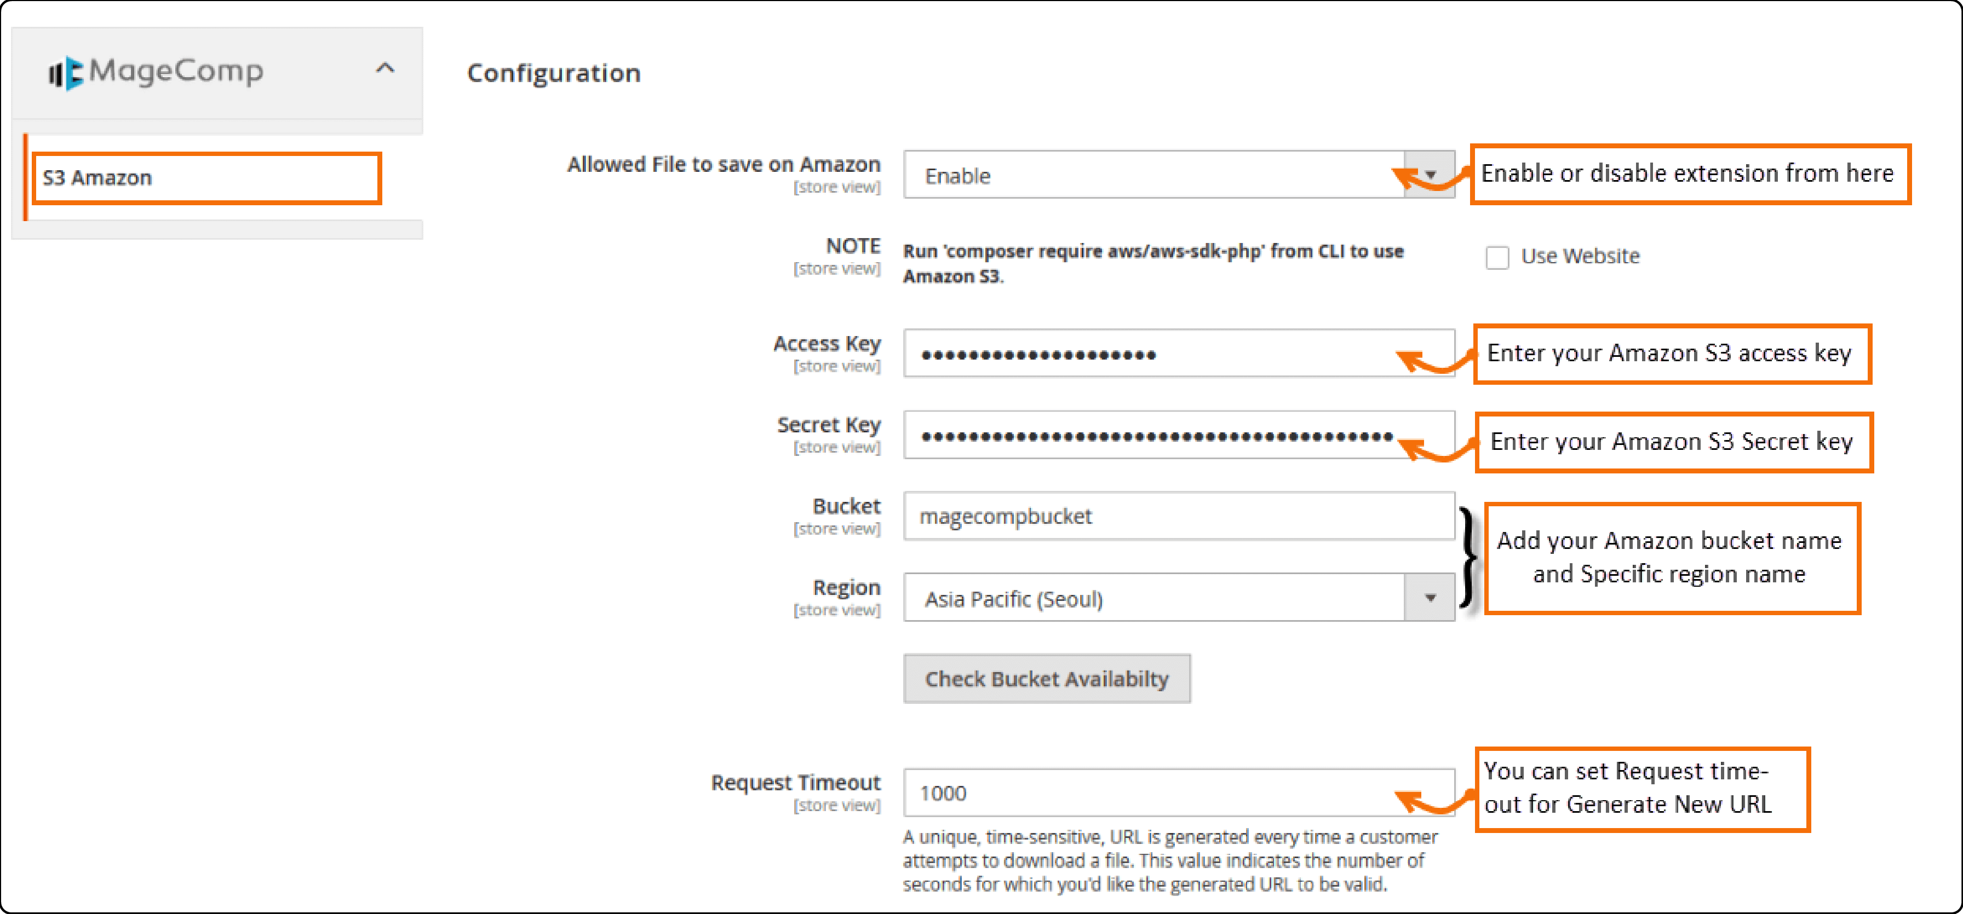The width and height of the screenshot is (1963, 914).
Task: Click the Access Key label
Action: tap(827, 344)
